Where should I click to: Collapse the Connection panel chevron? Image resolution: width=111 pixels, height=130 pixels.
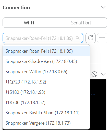103,7
